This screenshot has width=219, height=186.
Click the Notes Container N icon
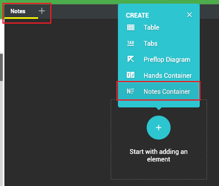[131, 91]
